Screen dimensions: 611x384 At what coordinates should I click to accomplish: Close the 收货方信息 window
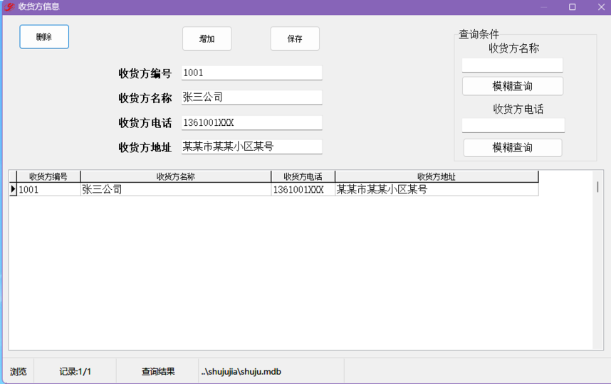601,7
